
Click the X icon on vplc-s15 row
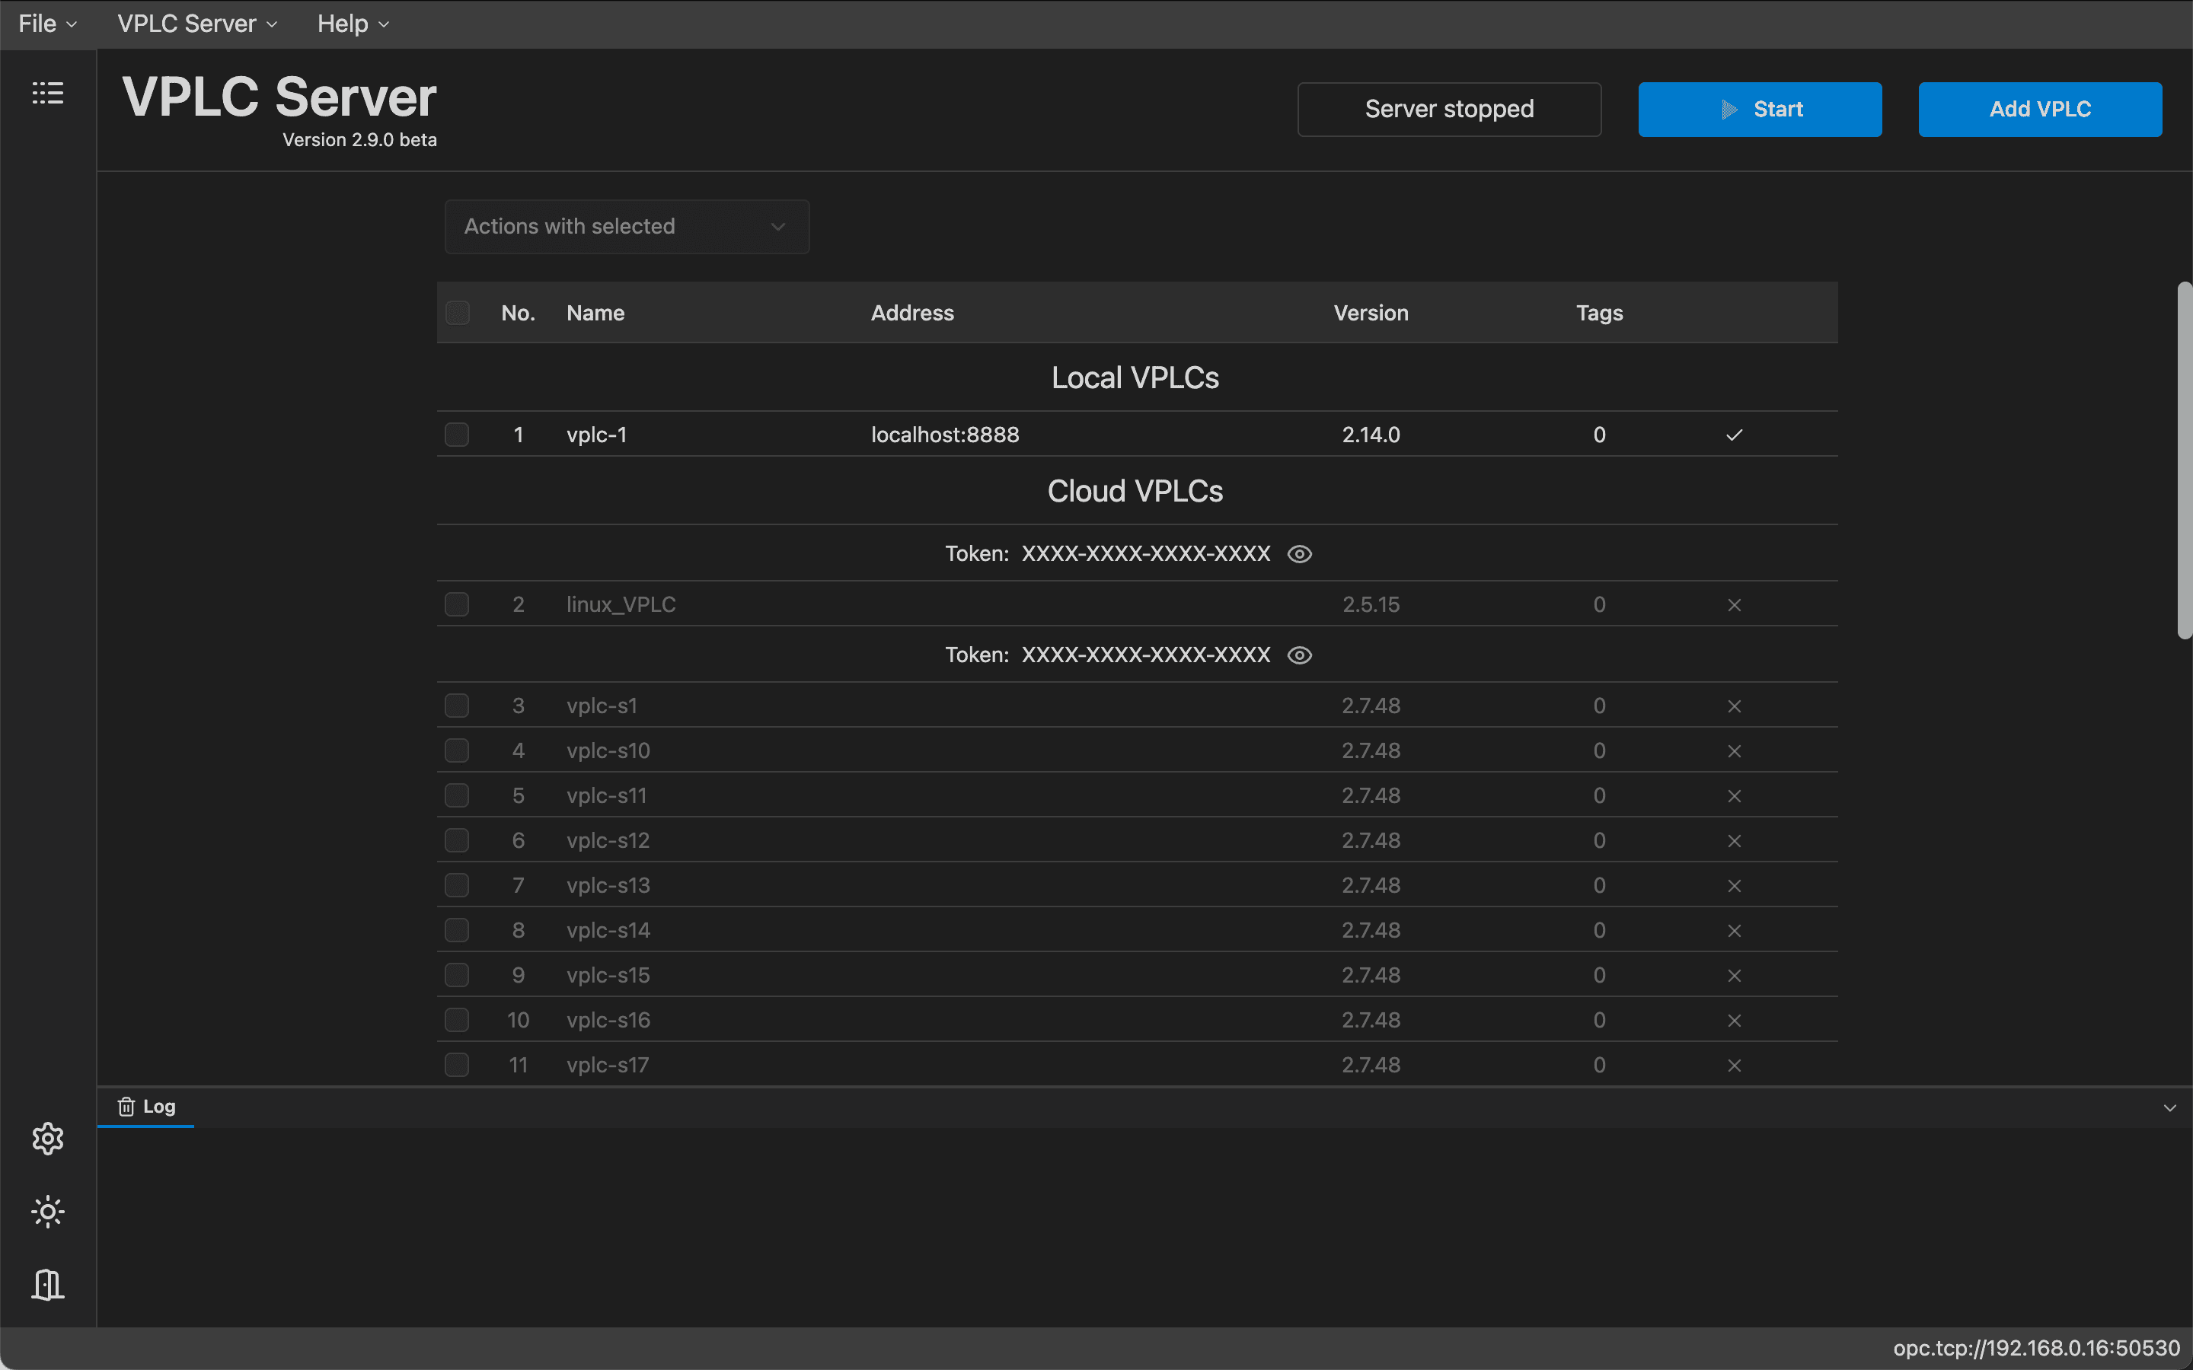[x=1735, y=976]
